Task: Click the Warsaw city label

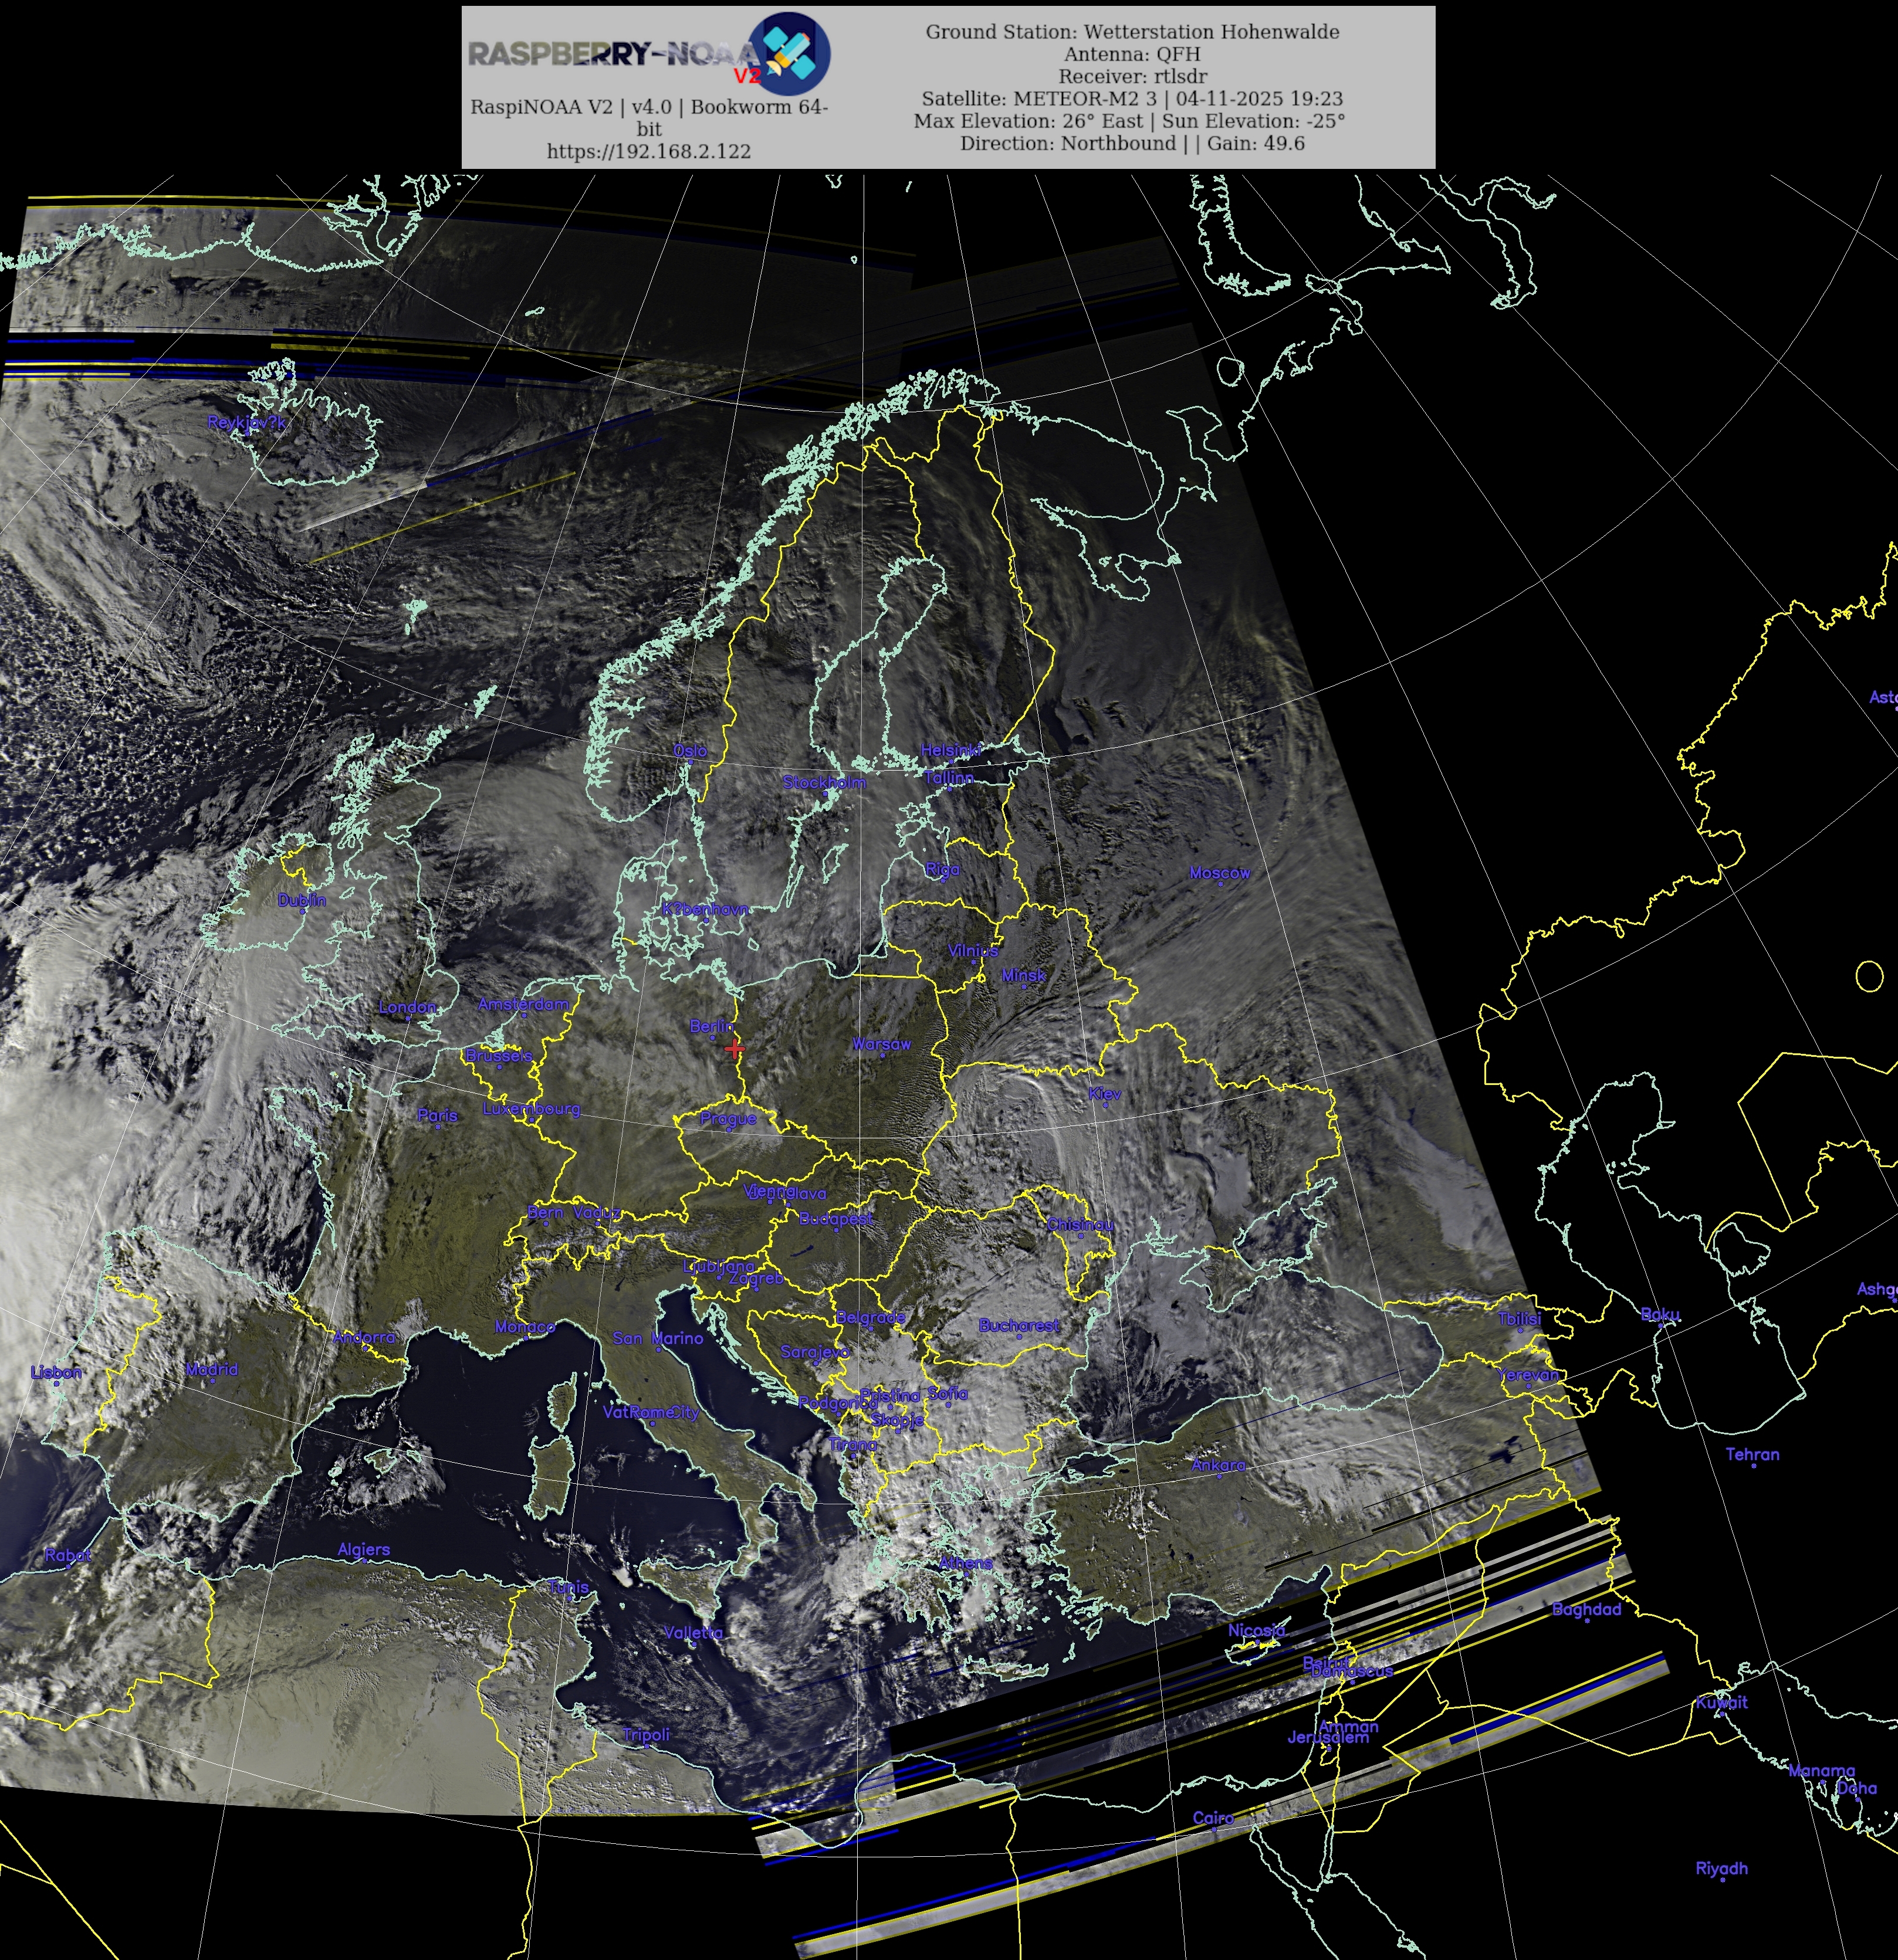Action: pyautogui.click(x=881, y=1044)
